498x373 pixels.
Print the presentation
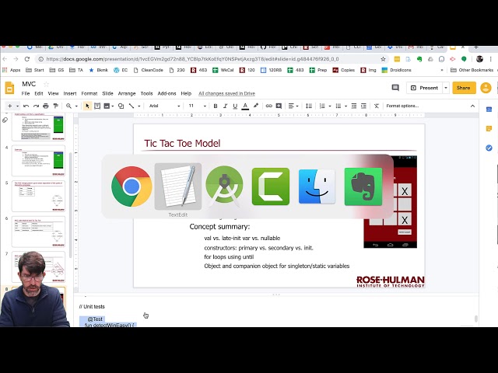coord(46,106)
